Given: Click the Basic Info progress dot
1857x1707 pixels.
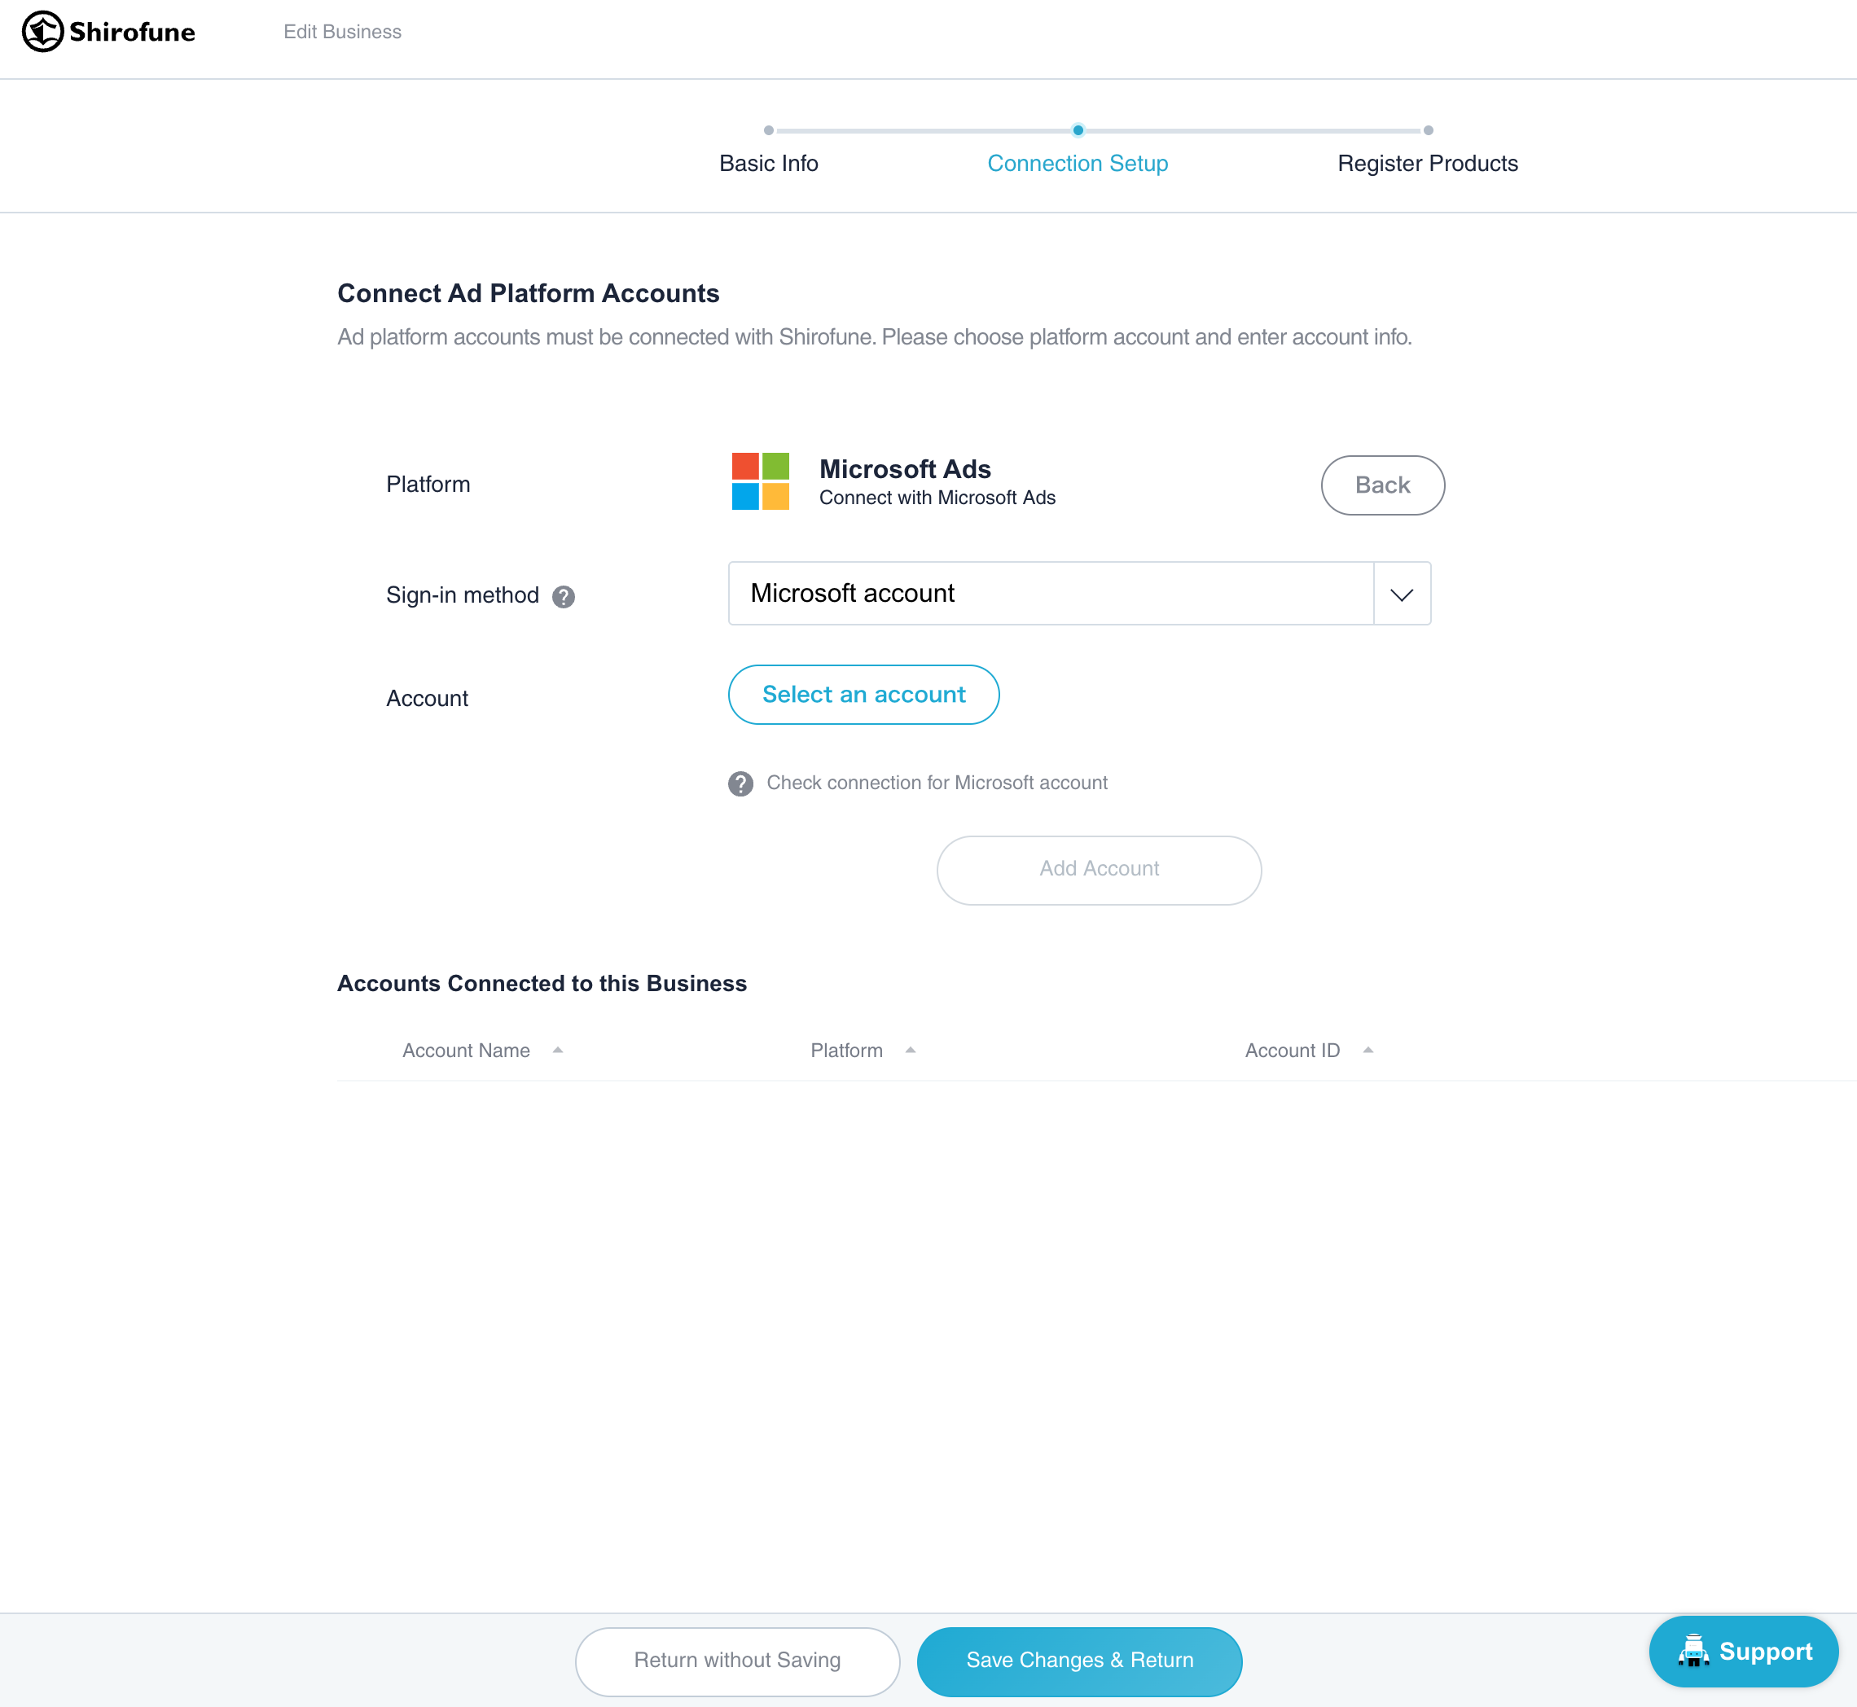Looking at the screenshot, I should (769, 130).
